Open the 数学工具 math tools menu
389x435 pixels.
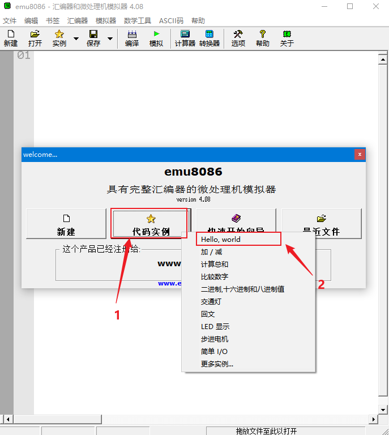(x=138, y=21)
